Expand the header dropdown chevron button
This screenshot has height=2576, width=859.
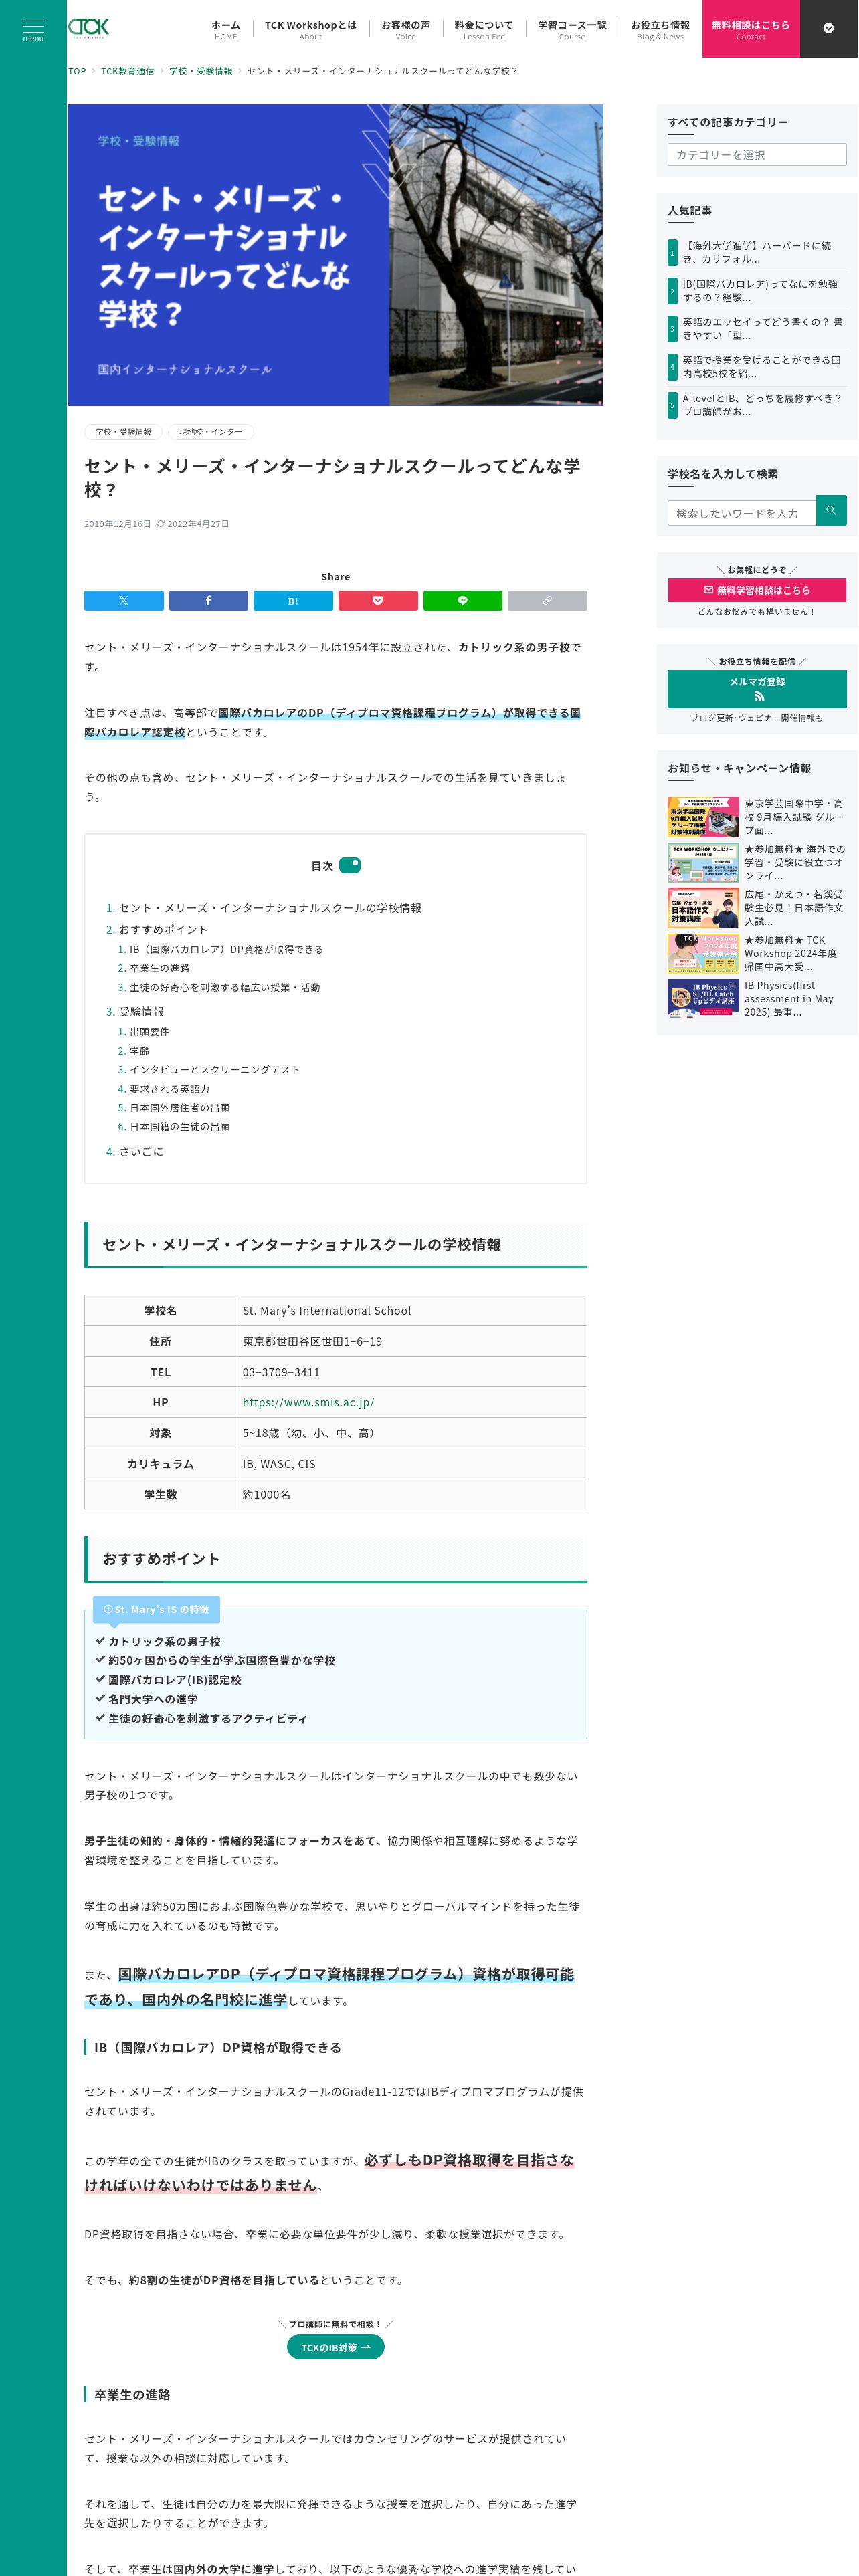828,28
